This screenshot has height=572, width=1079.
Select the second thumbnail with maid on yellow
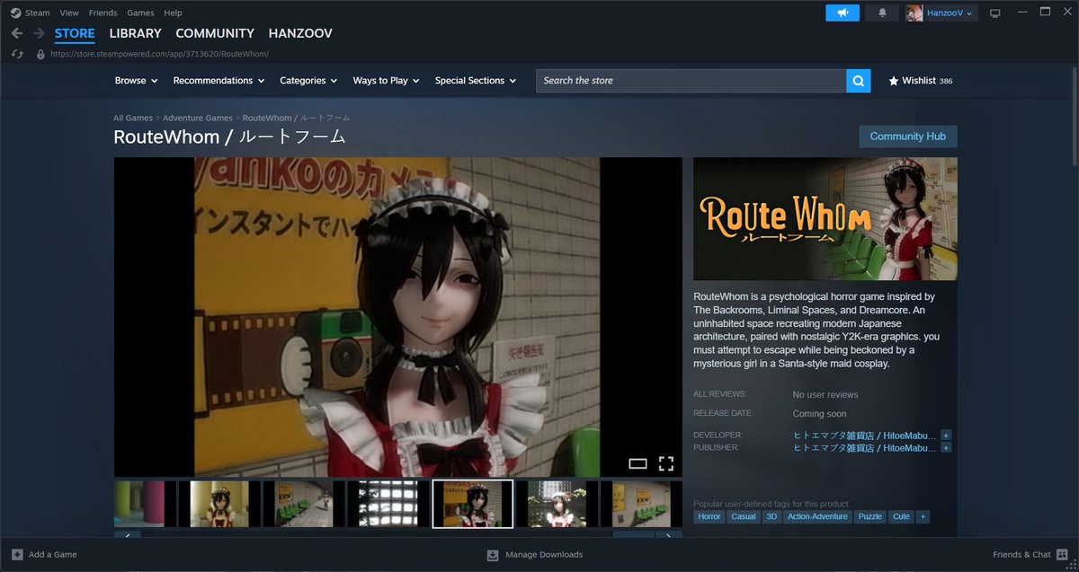pos(219,504)
